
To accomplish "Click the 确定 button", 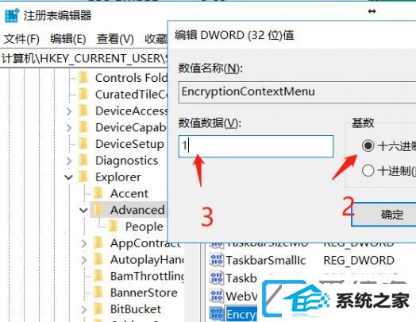I will coord(383,215).
